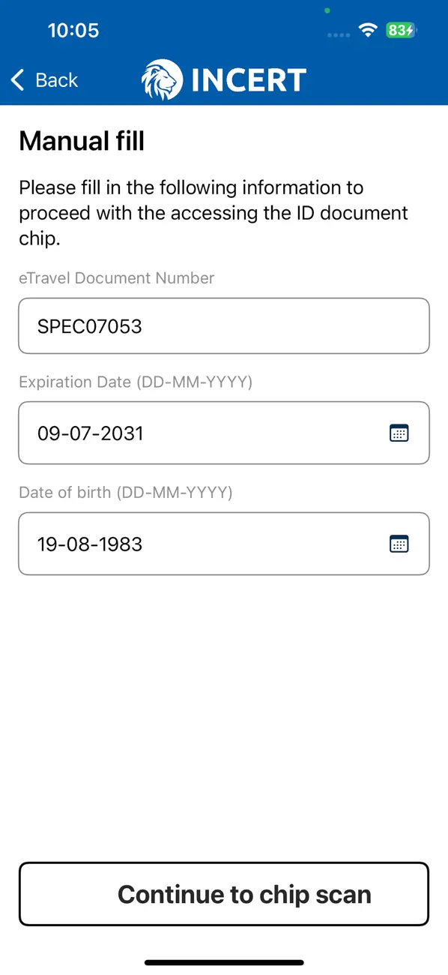Tap the home indicator bar at bottom
Screen dimensions: 448x975
223,961
